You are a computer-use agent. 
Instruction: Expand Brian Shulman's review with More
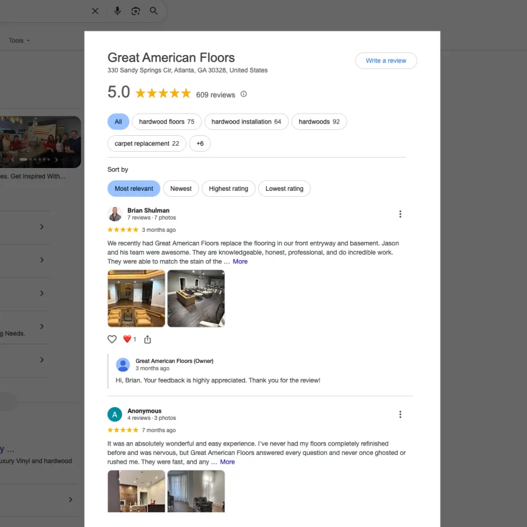[240, 262]
